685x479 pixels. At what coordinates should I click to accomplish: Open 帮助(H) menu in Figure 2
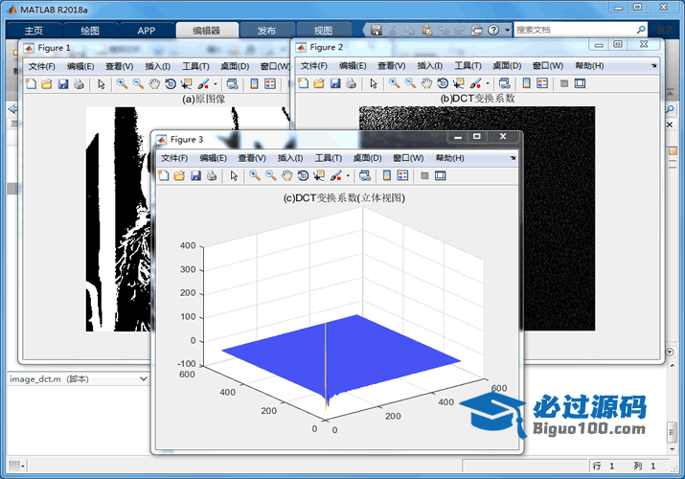click(589, 66)
